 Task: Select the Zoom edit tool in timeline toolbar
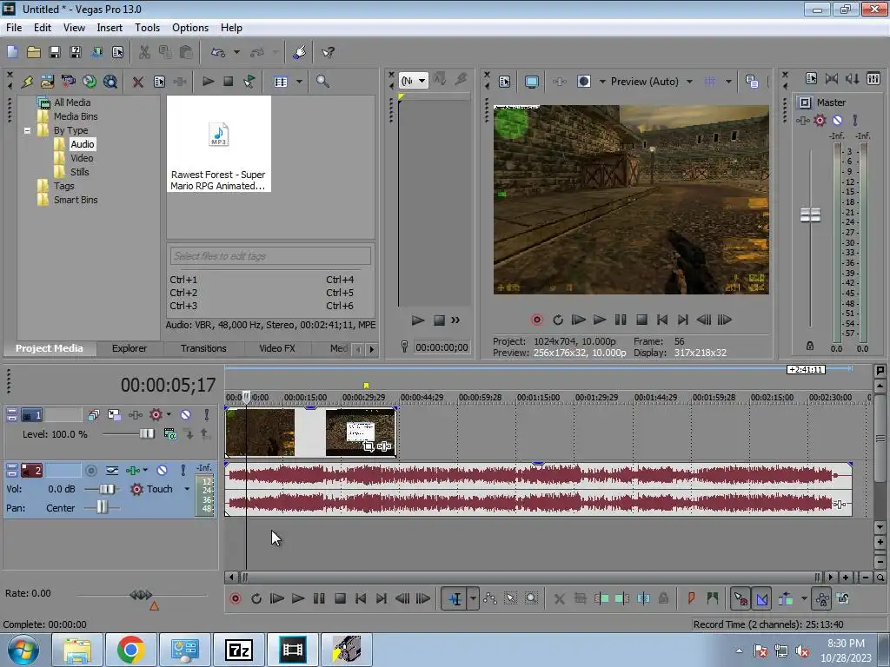coord(531,598)
